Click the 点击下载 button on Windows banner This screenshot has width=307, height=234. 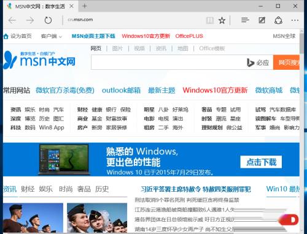(261, 162)
